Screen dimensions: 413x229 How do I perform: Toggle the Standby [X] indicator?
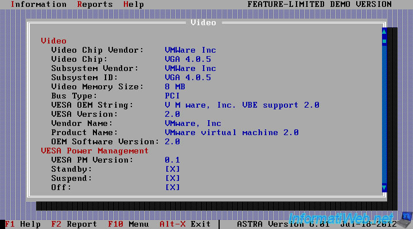pos(173,169)
